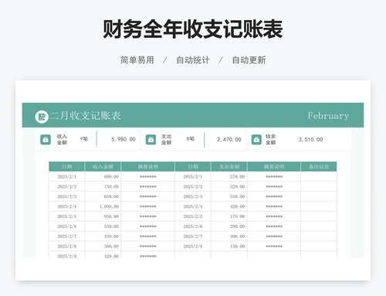Viewport: 386px width, 296px height.
Task: Select expense amount cell 300.00
Action: click(x=229, y=236)
